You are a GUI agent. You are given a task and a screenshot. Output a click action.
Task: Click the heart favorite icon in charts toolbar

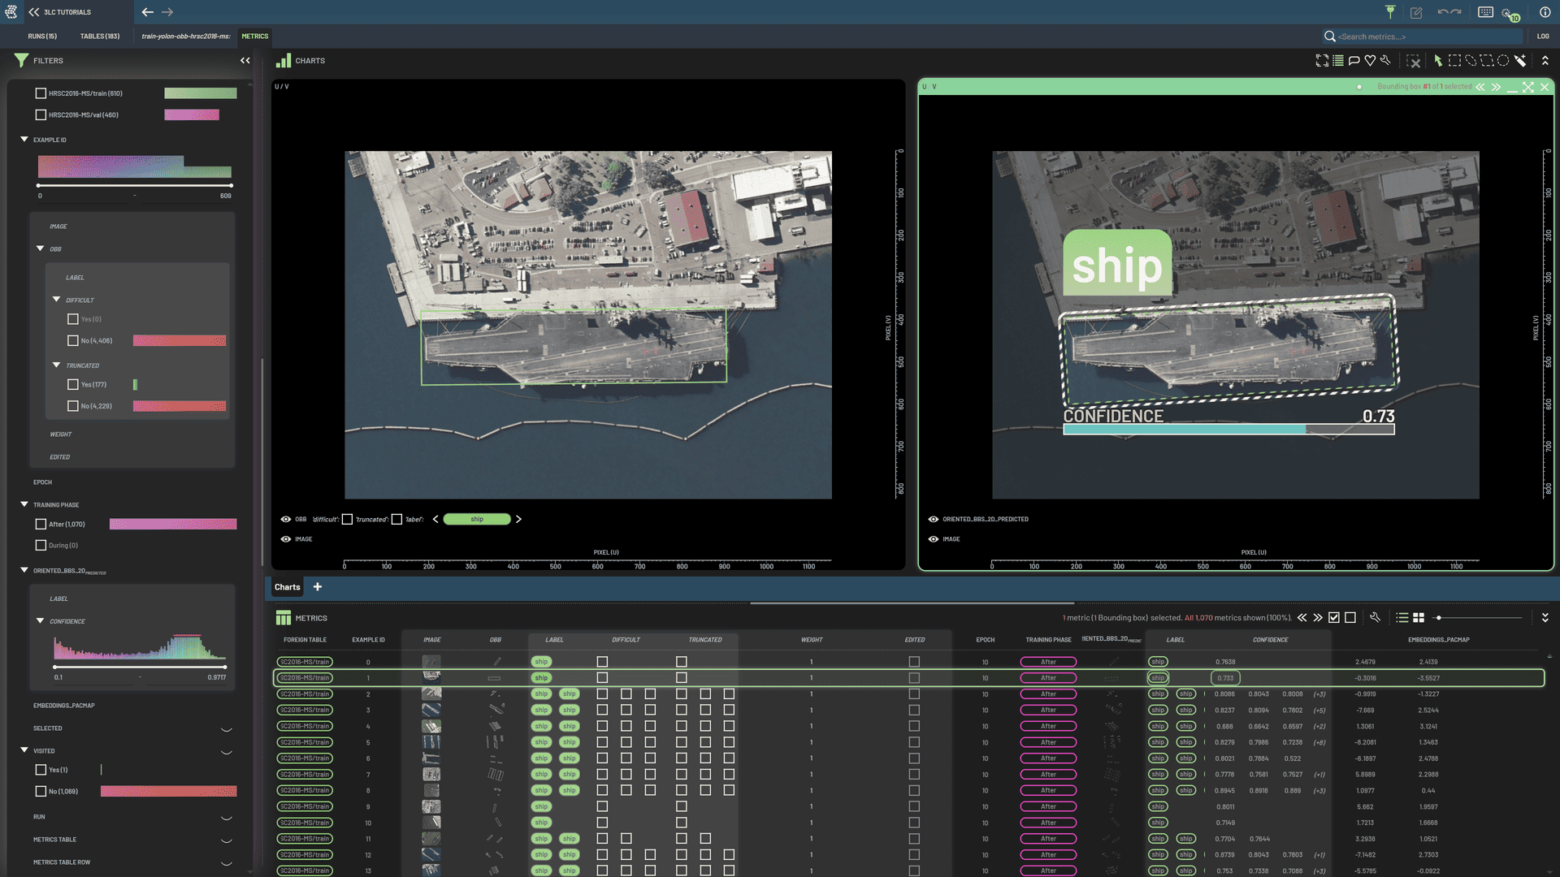(1370, 61)
